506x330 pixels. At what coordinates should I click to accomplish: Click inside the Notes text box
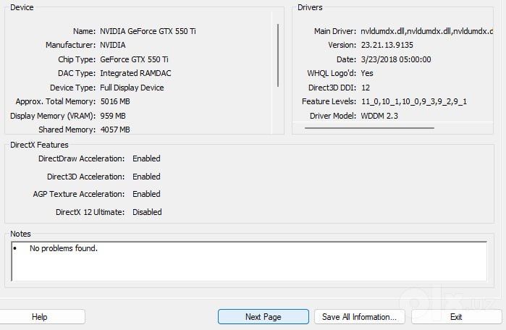pos(249,261)
